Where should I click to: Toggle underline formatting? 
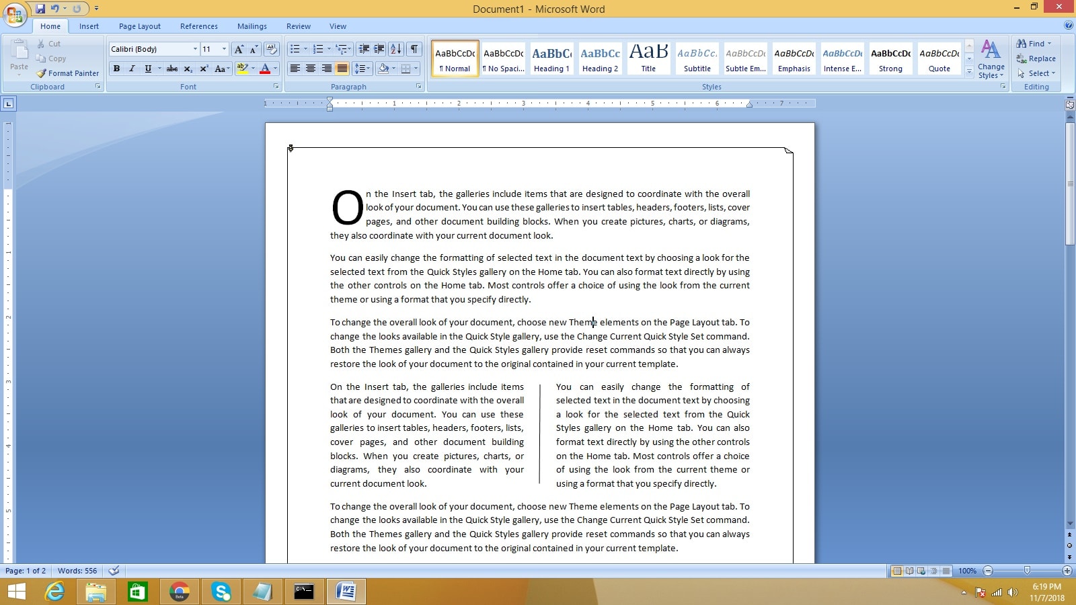148,69
